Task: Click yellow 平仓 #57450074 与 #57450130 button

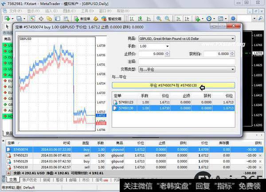Action: pos(173,85)
